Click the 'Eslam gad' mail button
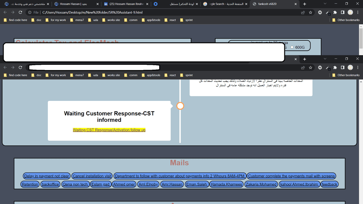 [100, 184]
